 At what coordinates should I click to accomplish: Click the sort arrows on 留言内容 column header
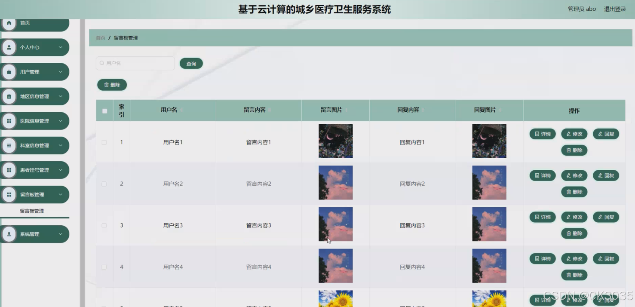[x=270, y=110]
